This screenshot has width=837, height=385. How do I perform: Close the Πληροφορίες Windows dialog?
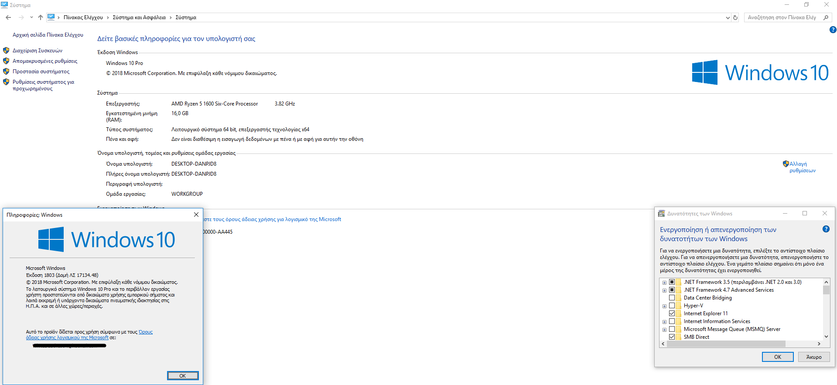[x=196, y=215]
